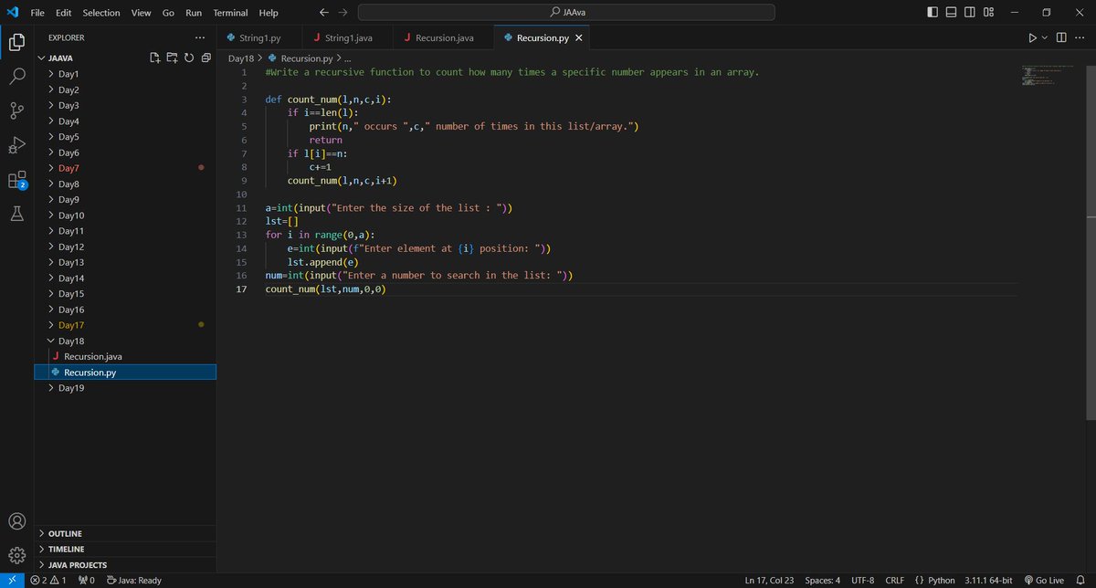The width and height of the screenshot is (1096, 588).
Task: Open the Source Control view
Action: coord(16,110)
